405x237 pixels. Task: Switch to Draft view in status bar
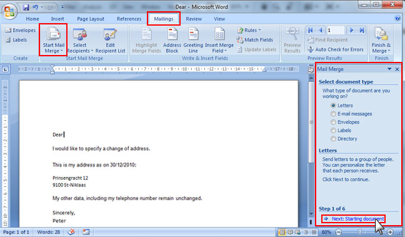tap(314, 232)
